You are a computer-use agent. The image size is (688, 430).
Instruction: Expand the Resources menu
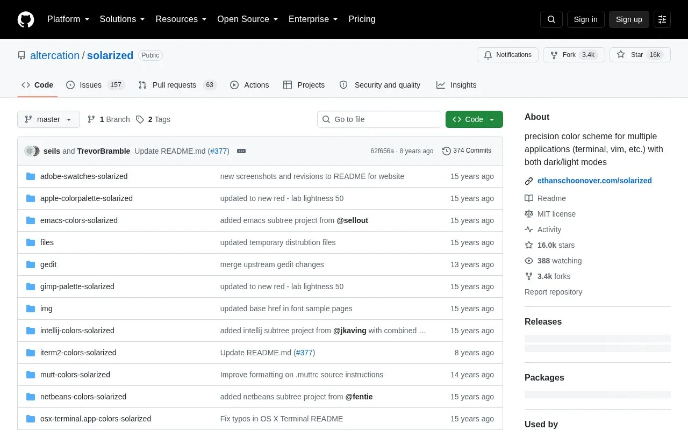point(181,19)
